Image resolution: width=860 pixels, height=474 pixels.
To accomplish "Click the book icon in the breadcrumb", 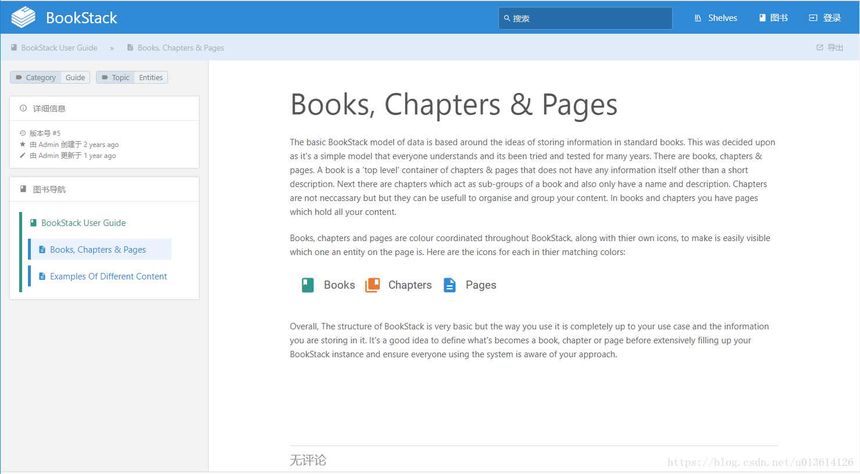I will click(x=14, y=48).
